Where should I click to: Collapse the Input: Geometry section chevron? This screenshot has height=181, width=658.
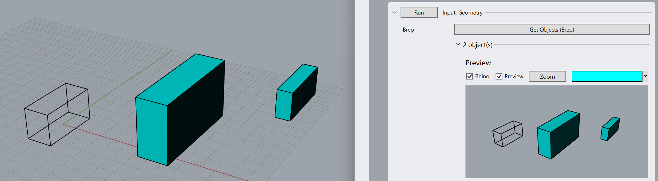click(x=394, y=12)
